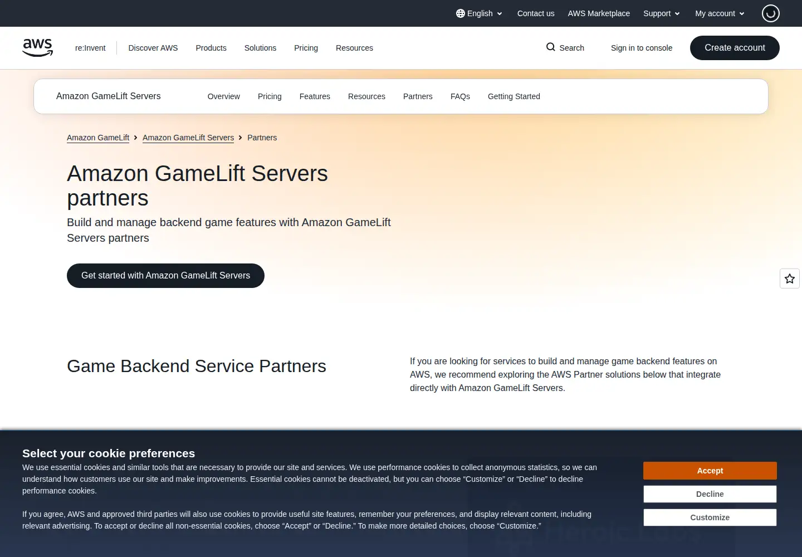Click Get started with Amazon GameLift Servers

(x=165, y=276)
